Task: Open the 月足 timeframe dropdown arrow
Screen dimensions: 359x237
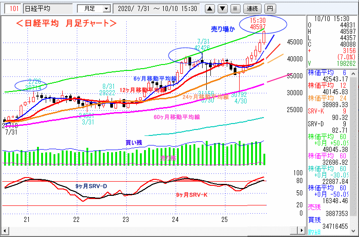Action: (107, 8)
